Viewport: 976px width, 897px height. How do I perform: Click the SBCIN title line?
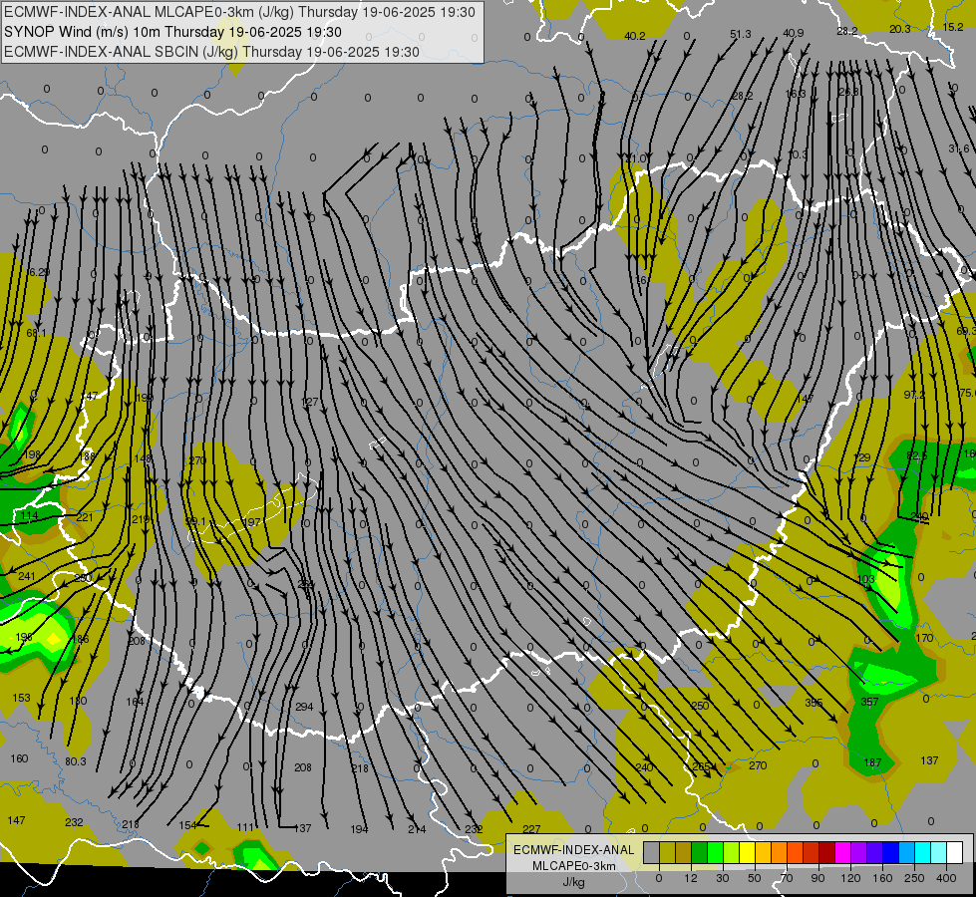pos(211,52)
